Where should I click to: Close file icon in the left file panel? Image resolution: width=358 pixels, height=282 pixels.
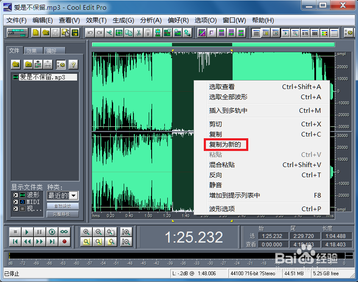point(28,65)
